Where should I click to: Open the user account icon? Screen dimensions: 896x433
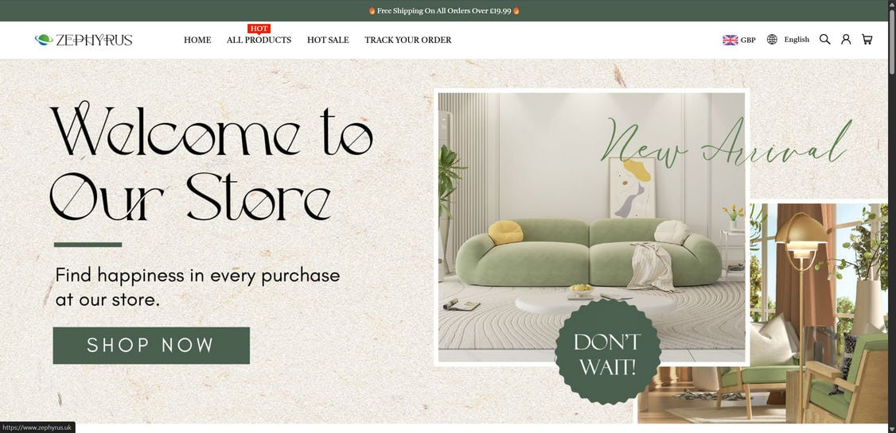(x=846, y=40)
